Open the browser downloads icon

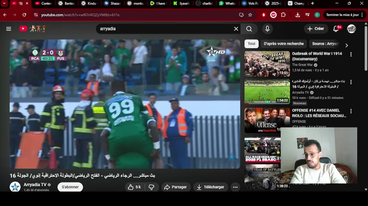pyautogui.click(x=297, y=15)
